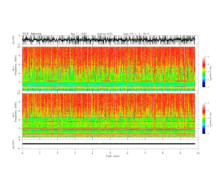Click the '-3' value on the ch.1 color bar
The image size is (223, 172).
pyautogui.click(x=208, y=56)
